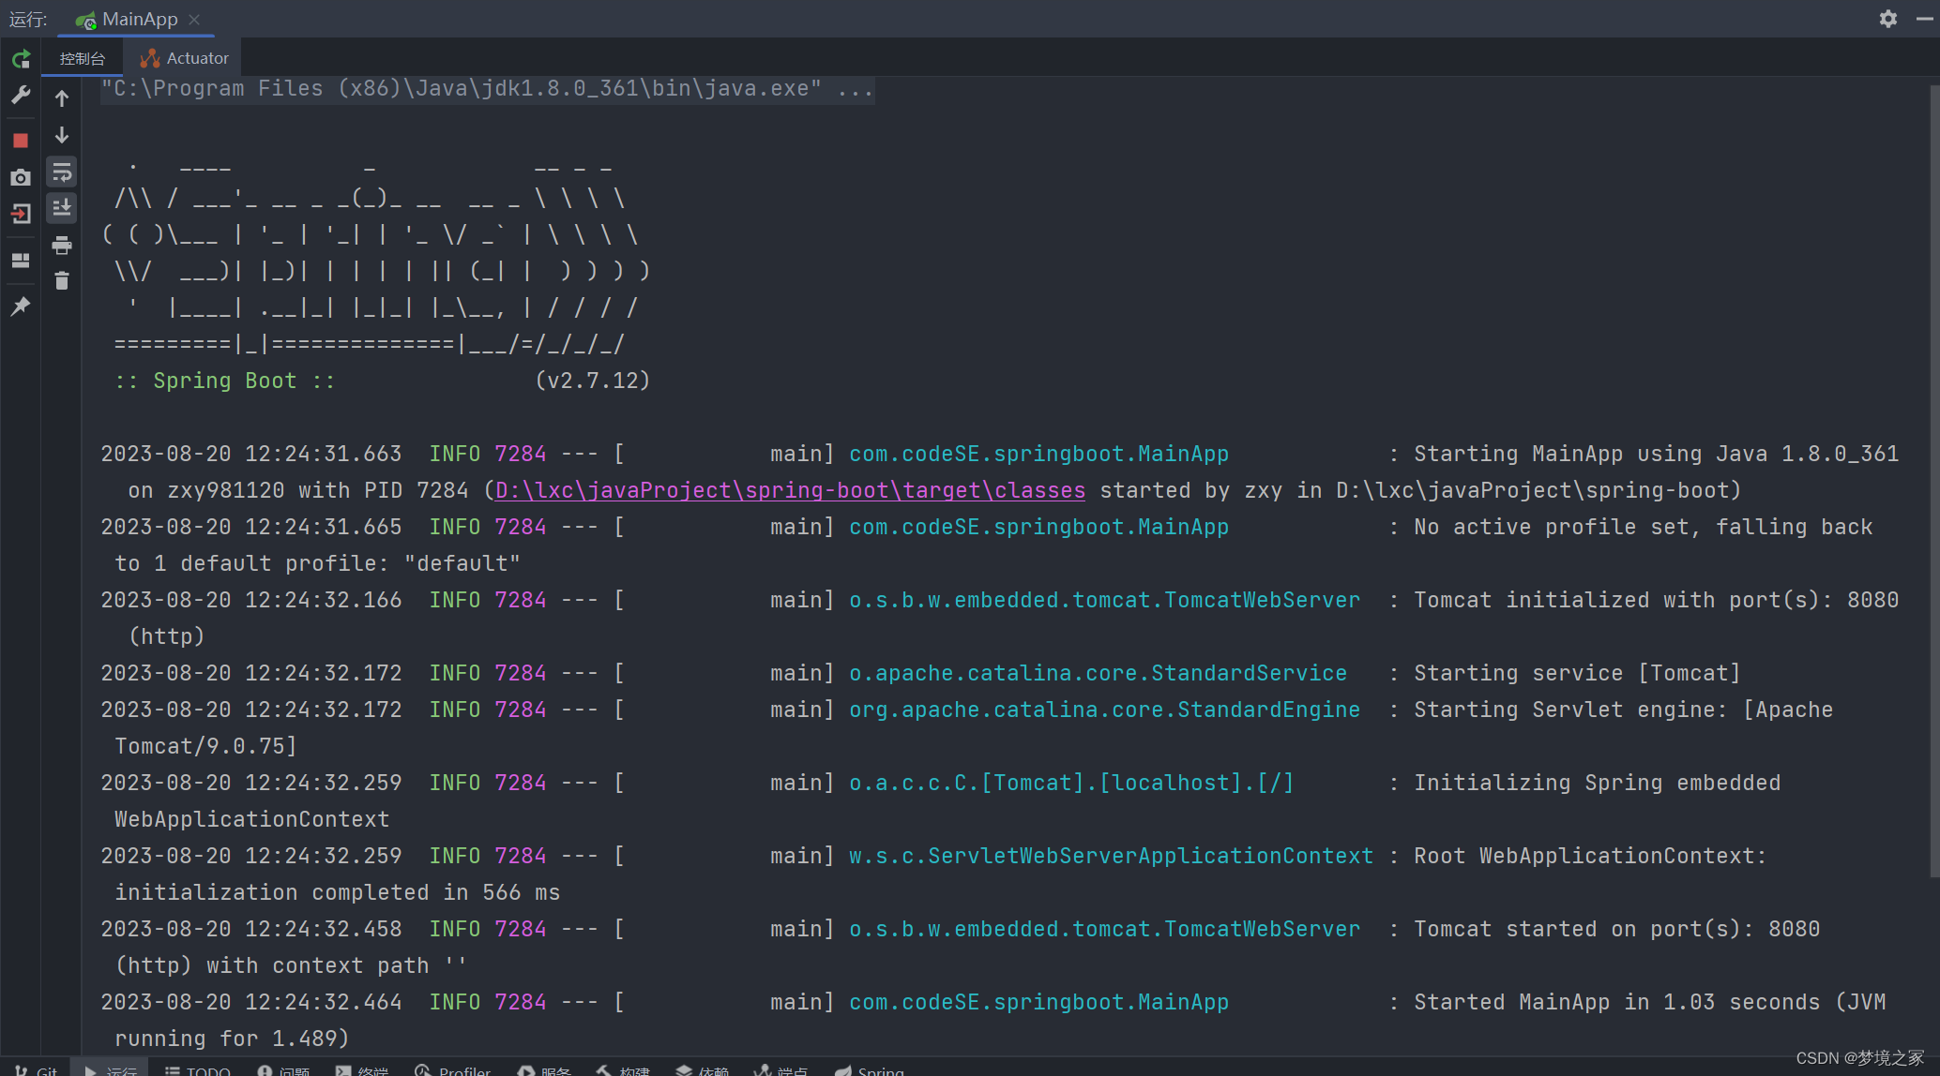Dump threads with the camera icon
Viewport: 1940px width, 1076px height.
(21, 177)
